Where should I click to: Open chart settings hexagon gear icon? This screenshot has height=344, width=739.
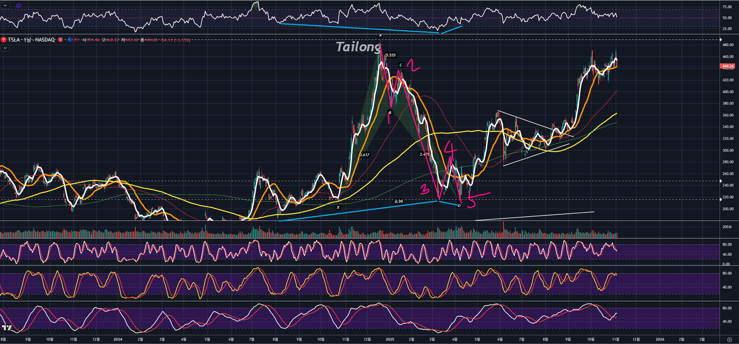[730, 340]
